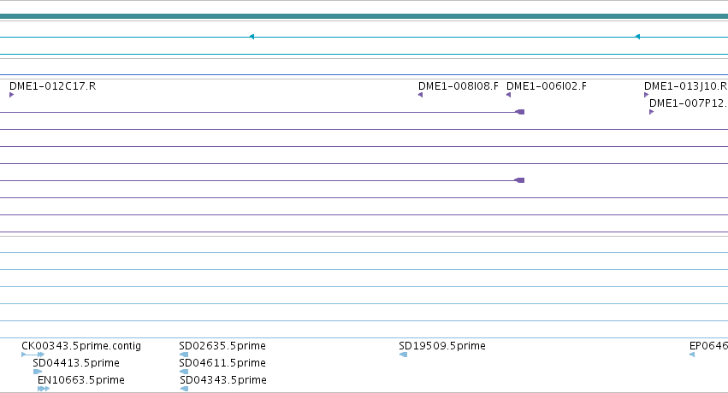The height and width of the screenshot is (393, 728).
Task: Select the EN10663.5prime label
Action: 81,380
